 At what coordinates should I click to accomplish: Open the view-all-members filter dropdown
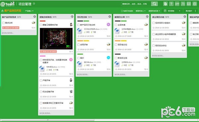click(141, 11)
